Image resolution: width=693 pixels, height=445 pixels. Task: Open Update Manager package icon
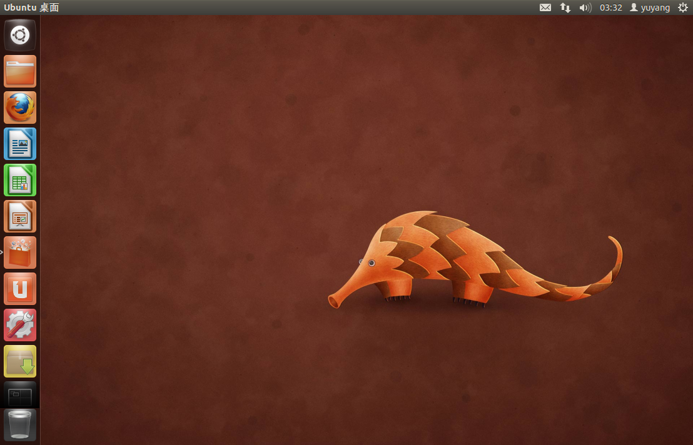point(20,361)
